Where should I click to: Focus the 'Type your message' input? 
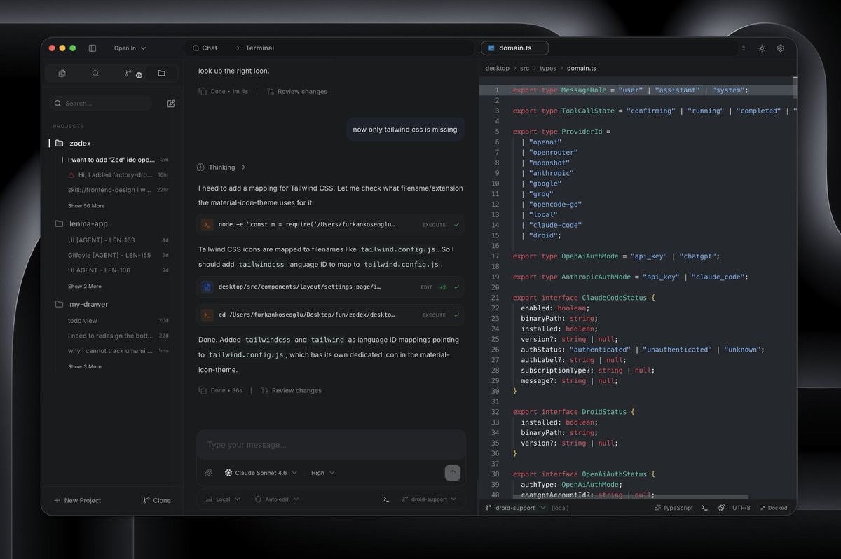[x=331, y=445]
